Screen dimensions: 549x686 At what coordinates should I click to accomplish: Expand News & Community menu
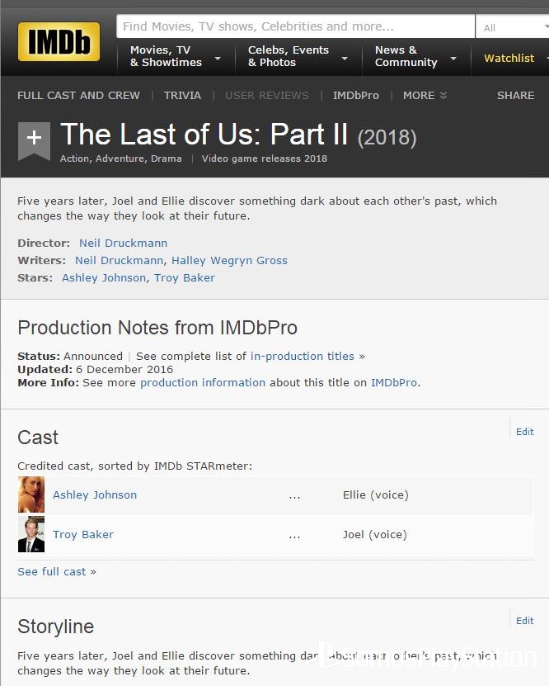click(415, 56)
